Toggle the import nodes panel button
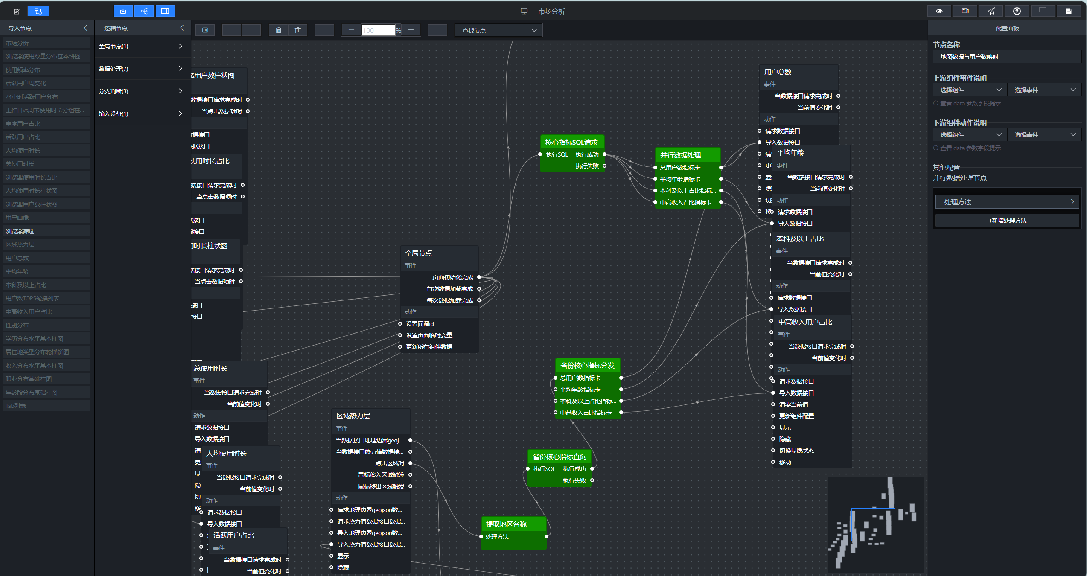Screen dimensions: 1087x576 [123, 11]
